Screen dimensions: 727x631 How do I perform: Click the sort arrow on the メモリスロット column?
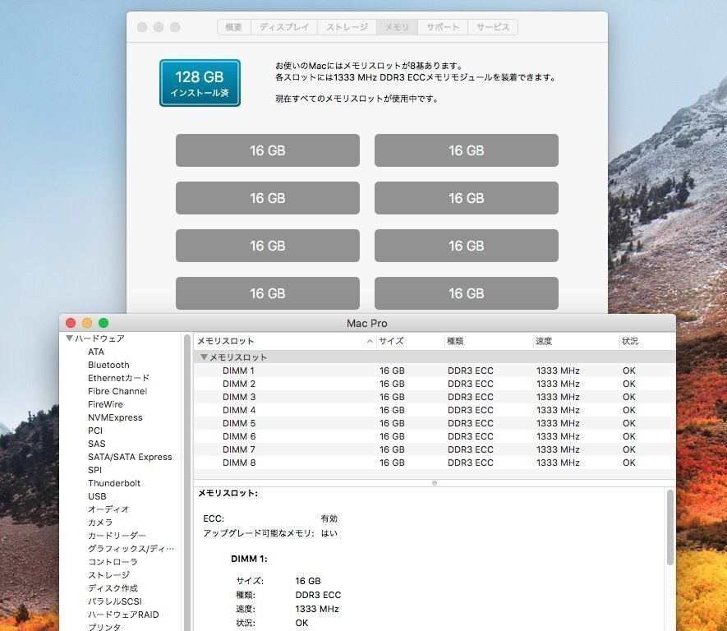pos(367,340)
